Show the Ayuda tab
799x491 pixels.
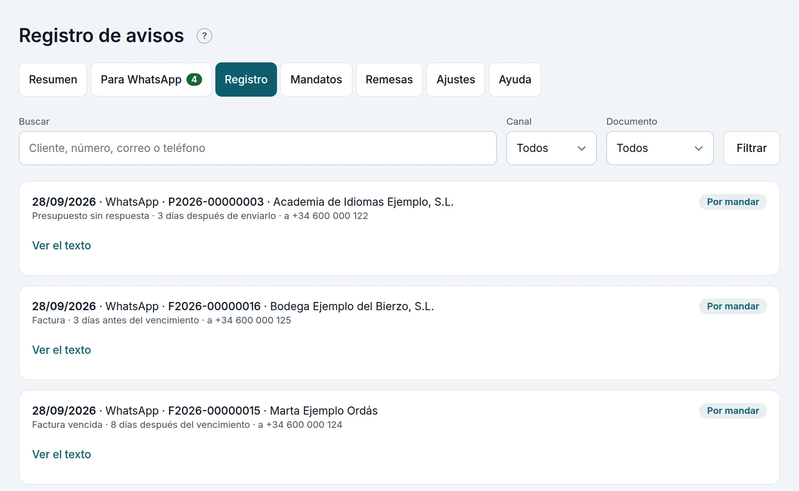click(515, 79)
